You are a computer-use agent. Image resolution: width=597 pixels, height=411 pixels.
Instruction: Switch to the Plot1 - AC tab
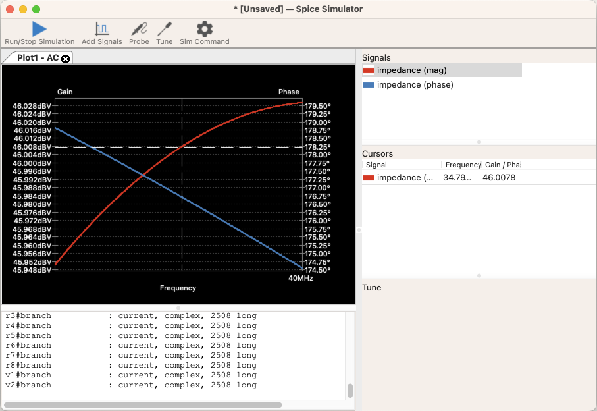(x=38, y=58)
